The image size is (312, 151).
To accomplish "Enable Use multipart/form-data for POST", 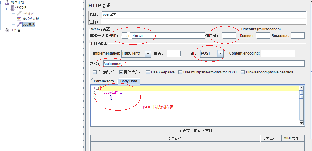I will pyautogui.click(x=180, y=73).
